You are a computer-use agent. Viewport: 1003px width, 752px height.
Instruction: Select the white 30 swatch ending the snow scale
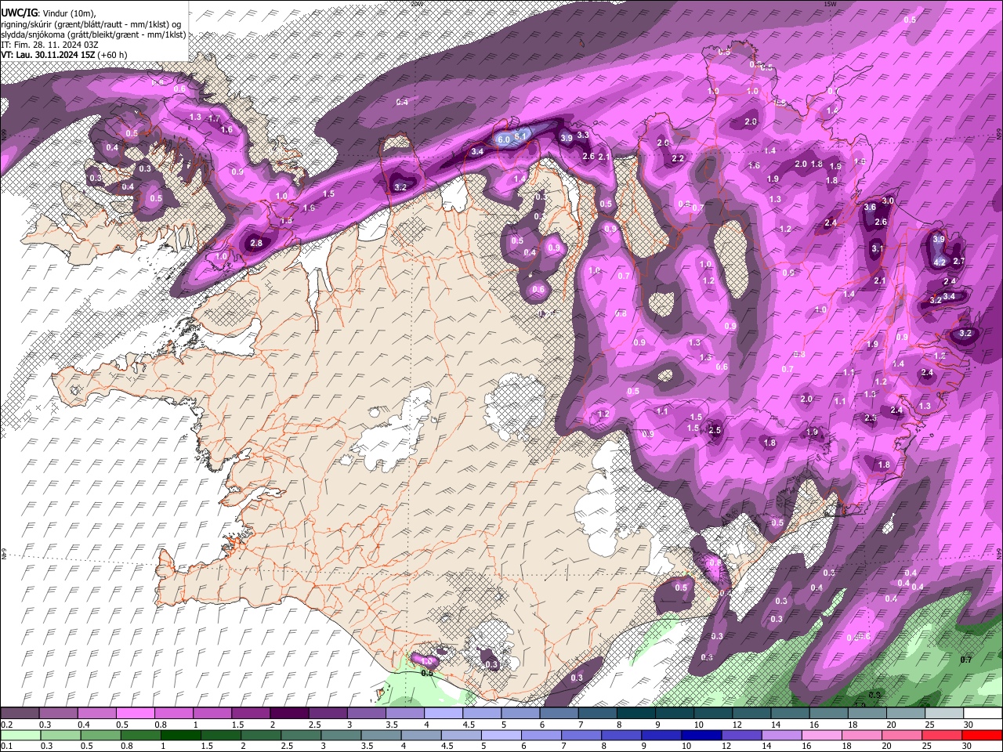[x=983, y=714]
